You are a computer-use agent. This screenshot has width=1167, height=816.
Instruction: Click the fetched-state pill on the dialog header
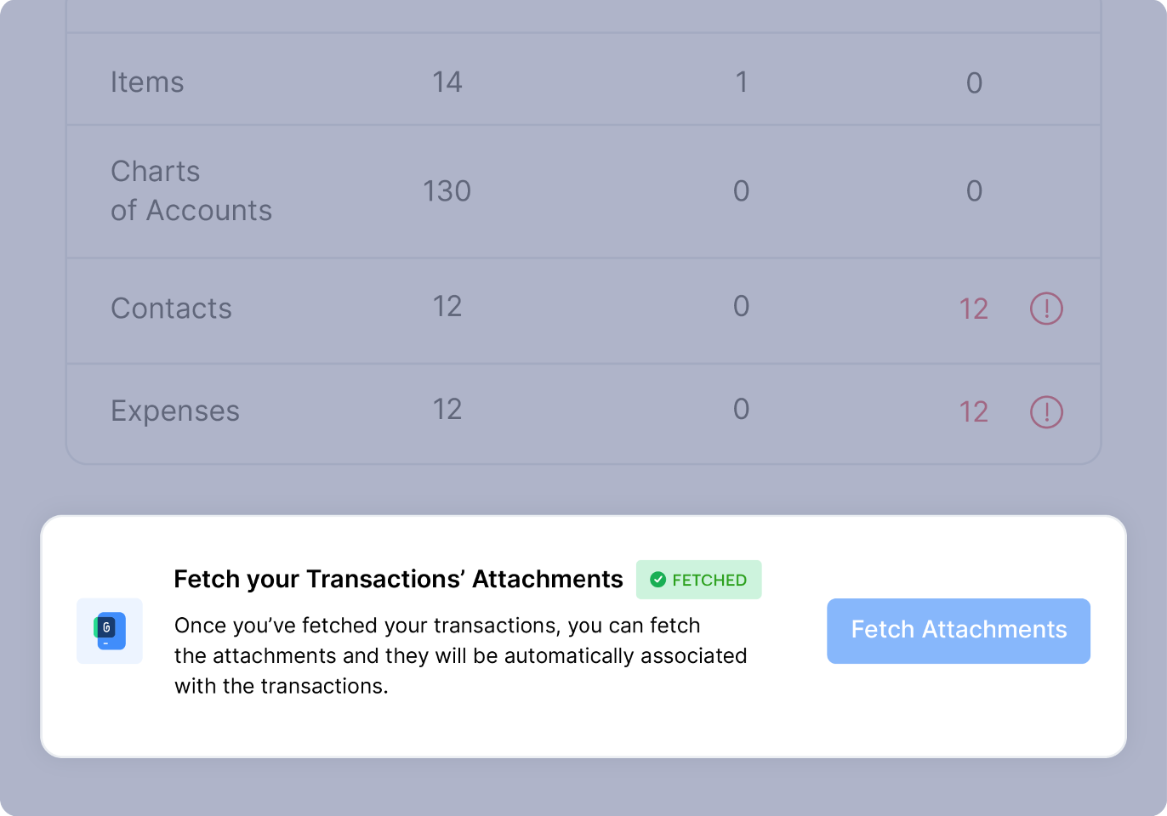(x=698, y=580)
